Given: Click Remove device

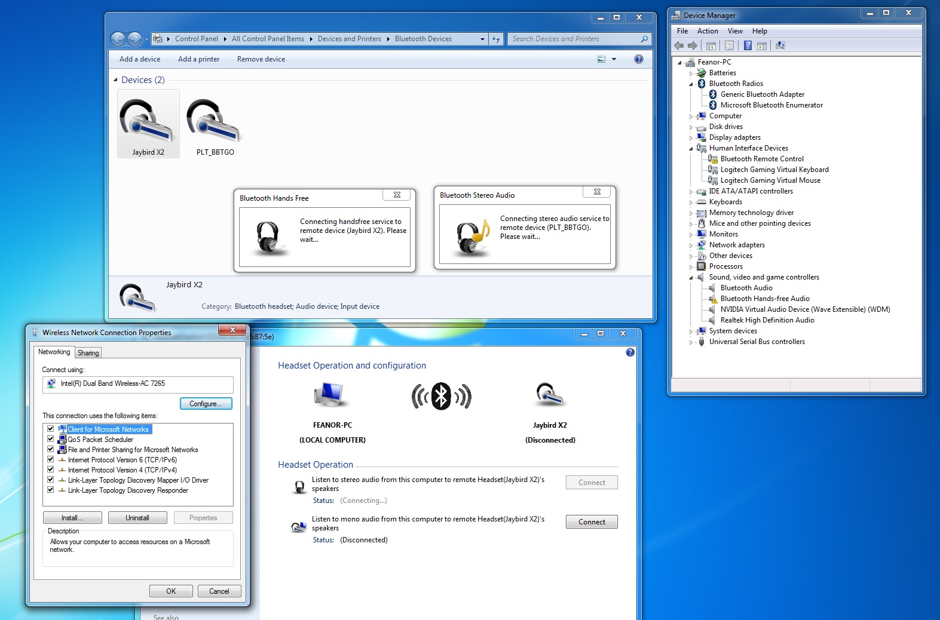Looking at the screenshot, I should click(x=261, y=59).
